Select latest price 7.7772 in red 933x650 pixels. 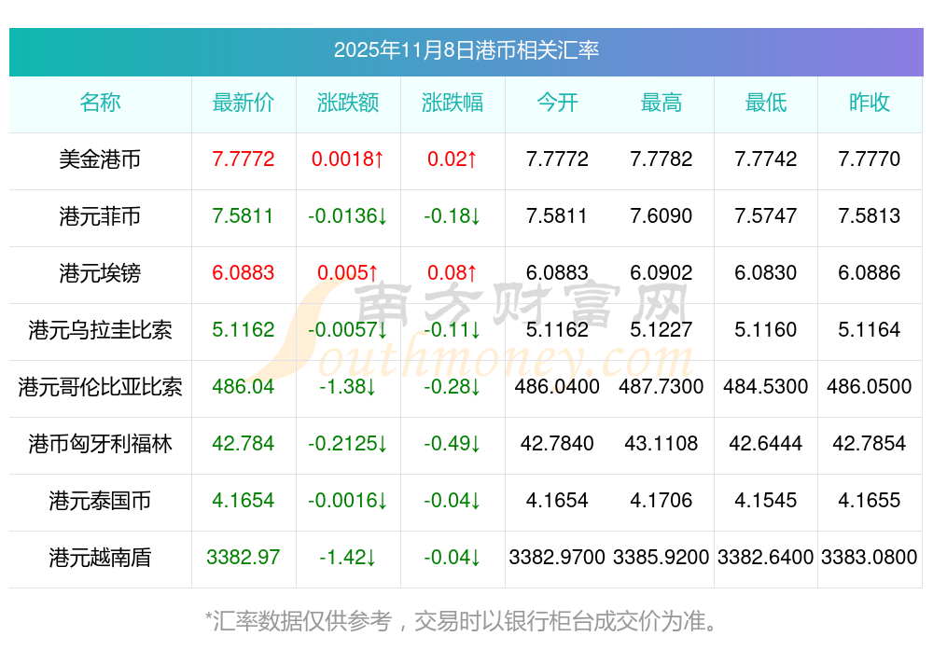click(x=244, y=159)
